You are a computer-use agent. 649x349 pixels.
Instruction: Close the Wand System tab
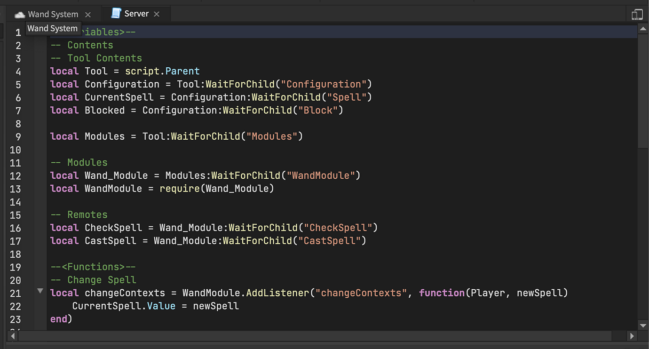[88, 14]
